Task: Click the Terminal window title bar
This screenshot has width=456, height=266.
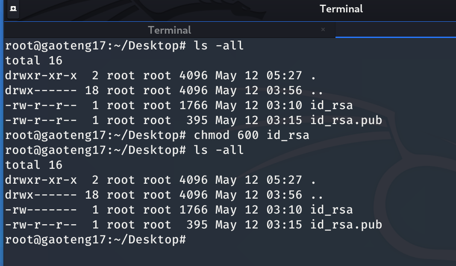Action: point(341,9)
